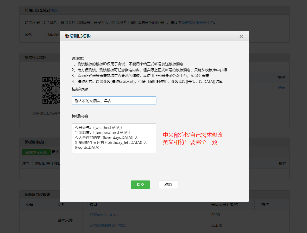Image resolution: width=307 pixels, height=233 pixels.
Task: Cancel creating the test template
Action: [x=168, y=184]
